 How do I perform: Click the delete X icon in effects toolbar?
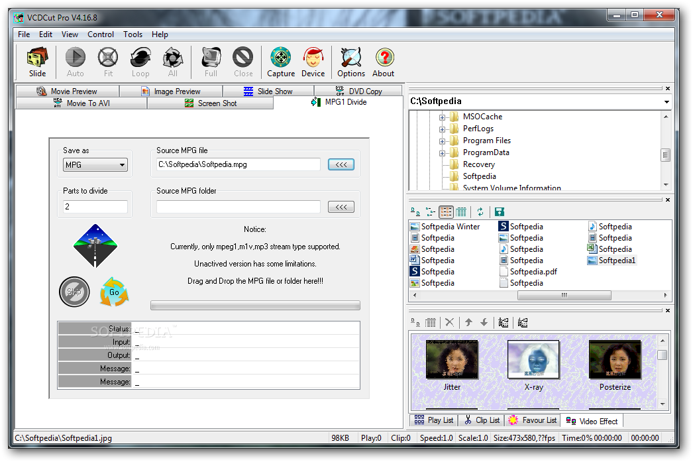point(449,322)
